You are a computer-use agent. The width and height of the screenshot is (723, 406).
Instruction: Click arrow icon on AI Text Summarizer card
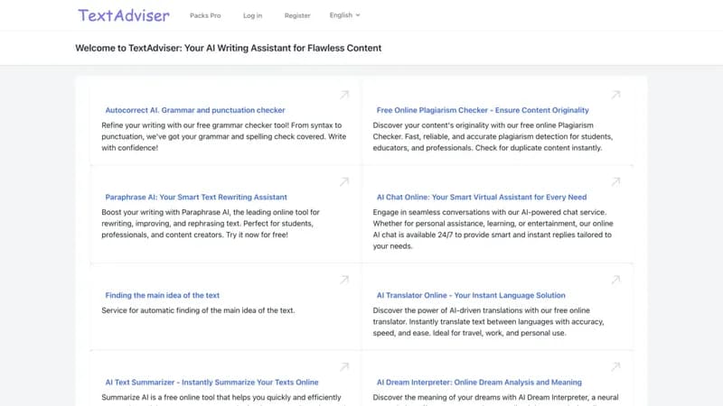pyautogui.click(x=344, y=367)
